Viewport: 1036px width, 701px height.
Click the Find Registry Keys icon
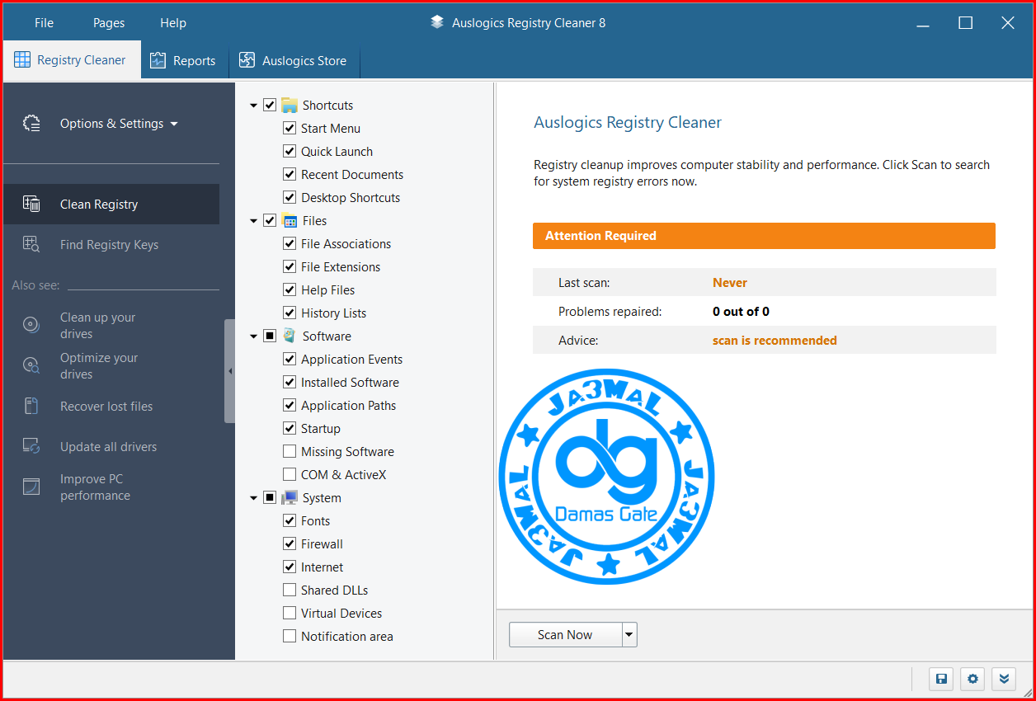tap(31, 244)
